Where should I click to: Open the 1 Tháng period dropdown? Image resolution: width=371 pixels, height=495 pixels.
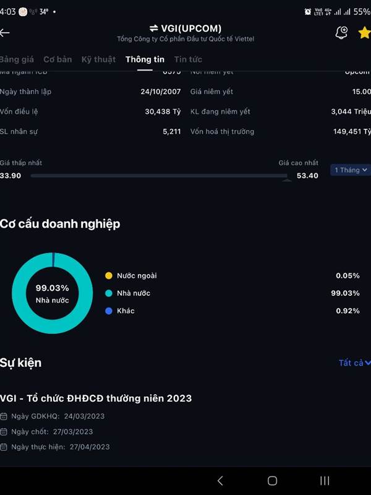351,170
